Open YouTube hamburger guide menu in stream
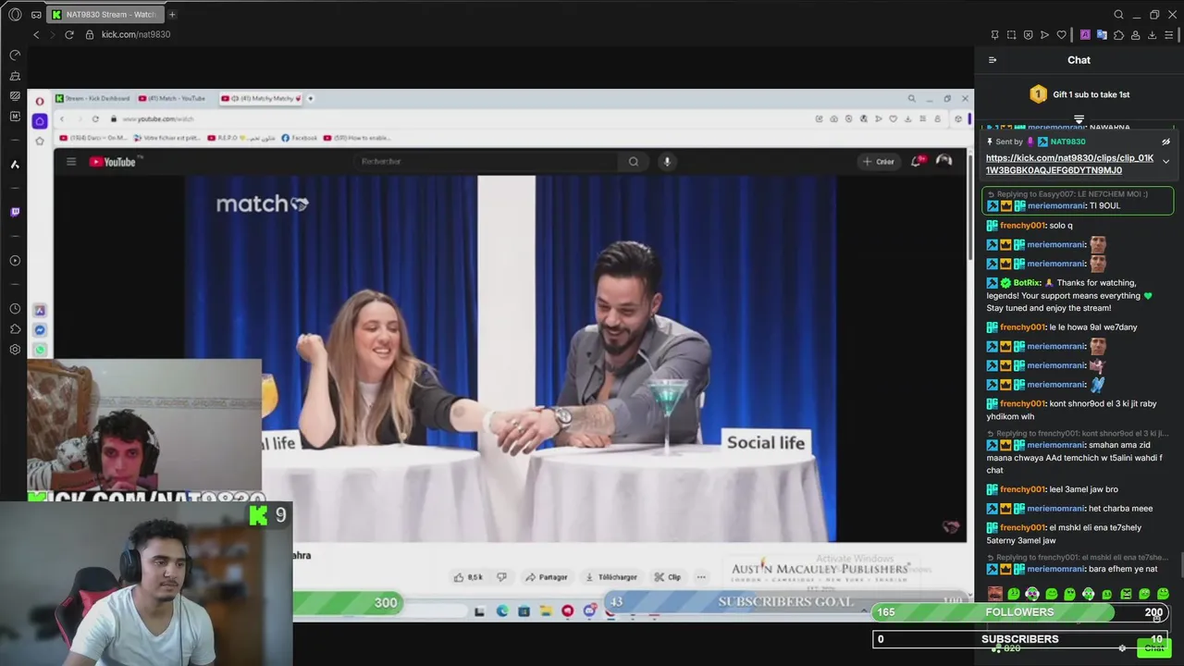Screen dimensions: 1184x666 [71, 162]
